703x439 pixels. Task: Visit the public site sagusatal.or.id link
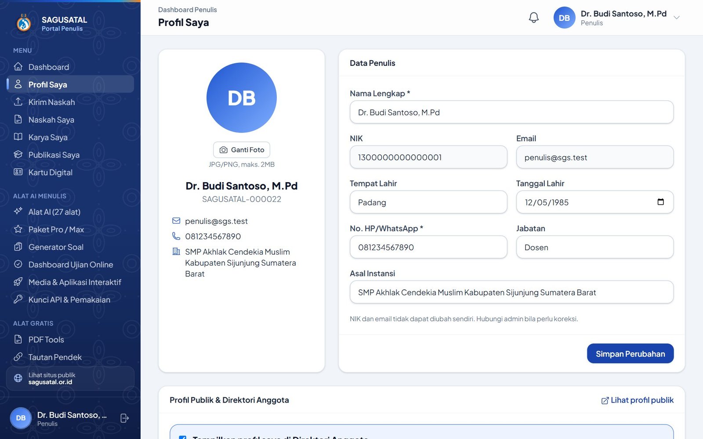tap(70, 378)
